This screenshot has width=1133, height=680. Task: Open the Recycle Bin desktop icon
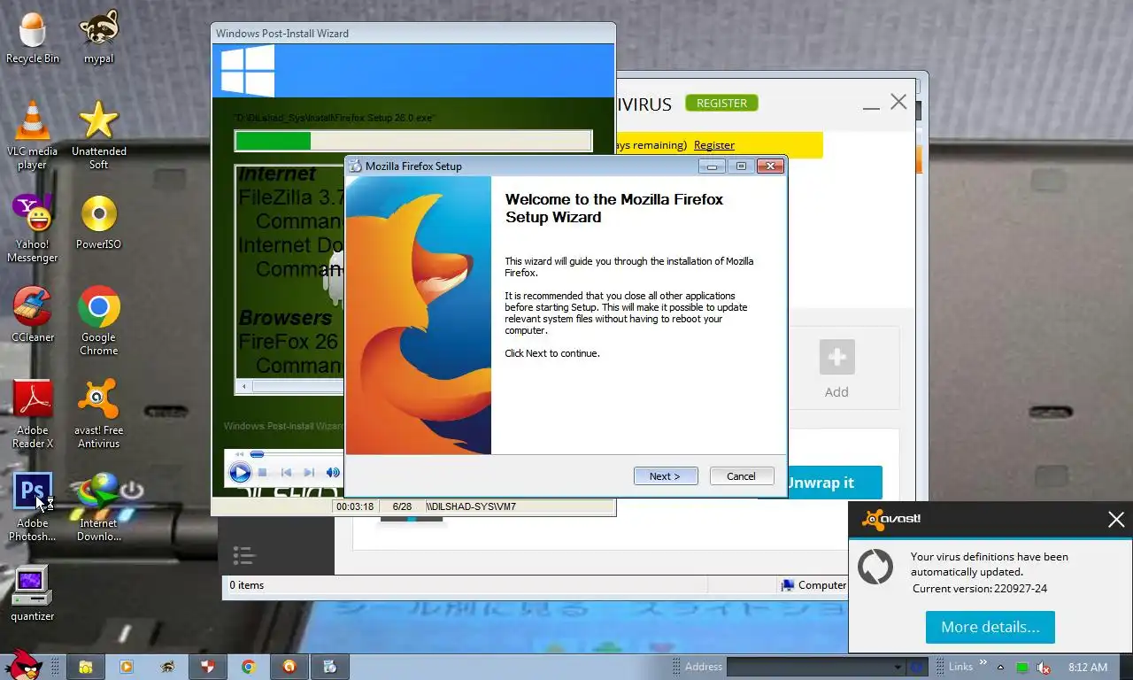point(33,39)
